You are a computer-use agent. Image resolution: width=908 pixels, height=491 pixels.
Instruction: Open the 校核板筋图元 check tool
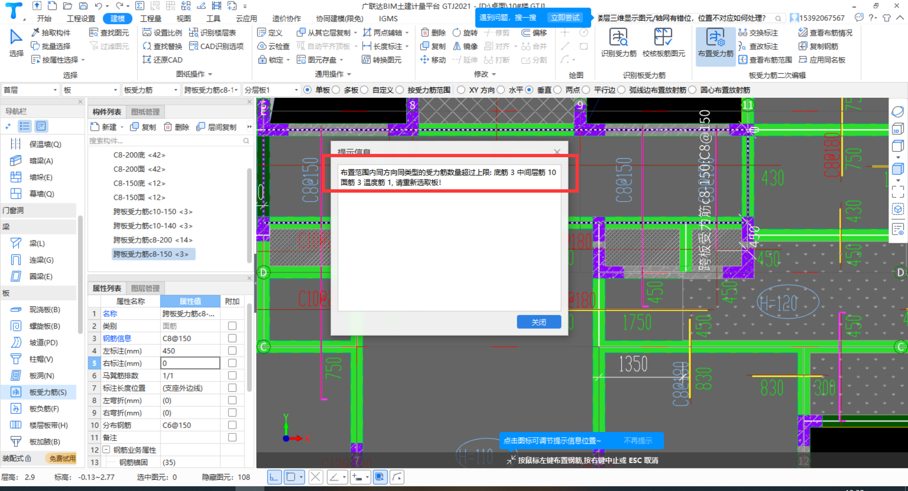[x=664, y=42]
